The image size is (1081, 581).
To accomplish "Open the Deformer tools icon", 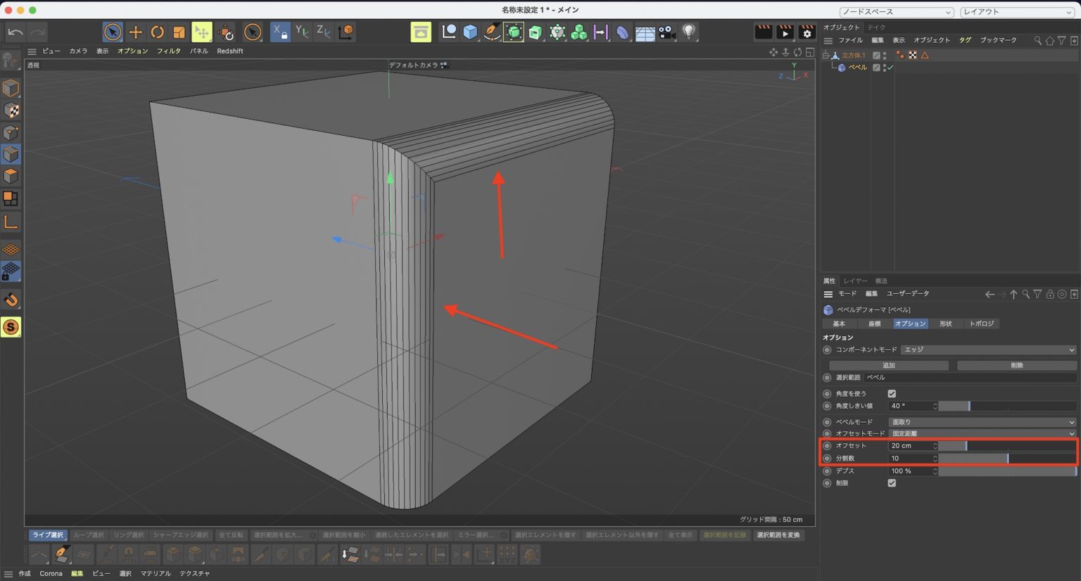I will [x=556, y=32].
